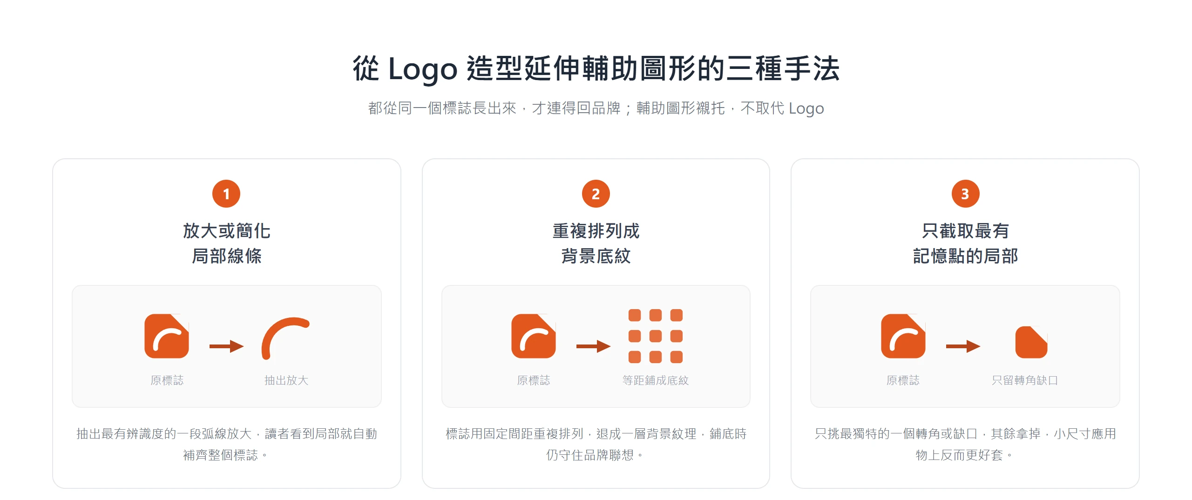
Task: Click the orange number 1 badge
Action: (226, 194)
